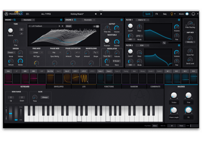The height and width of the screenshot is (141, 202).
Task: Switch to the FX tab
Action: pos(157,14)
